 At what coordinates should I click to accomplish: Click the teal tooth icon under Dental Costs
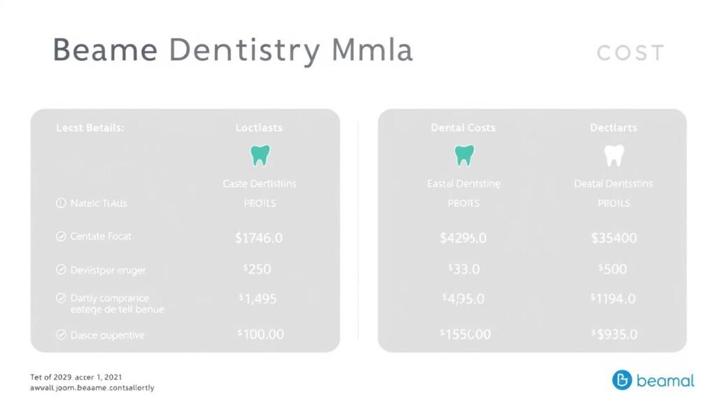(x=464, y=155)
